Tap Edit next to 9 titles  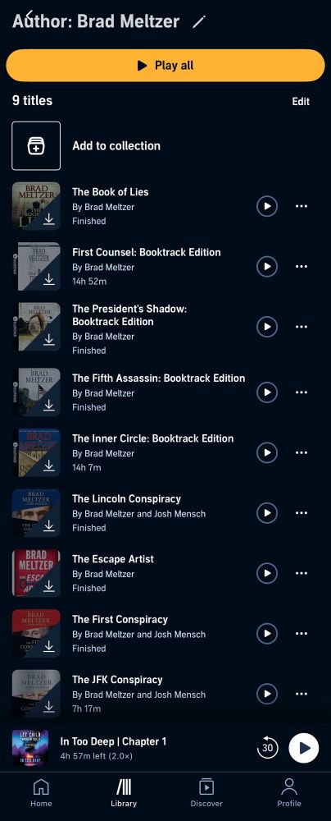click(301, 102)
